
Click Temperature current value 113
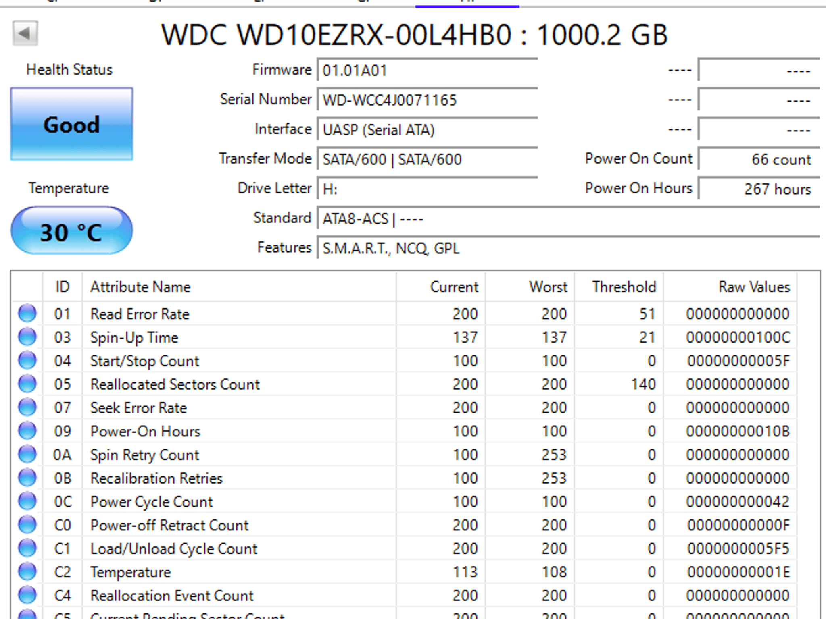[465, 572]
